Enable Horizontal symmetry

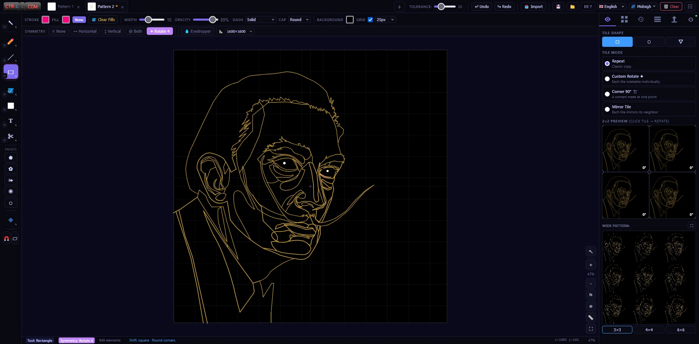(85, 31)
